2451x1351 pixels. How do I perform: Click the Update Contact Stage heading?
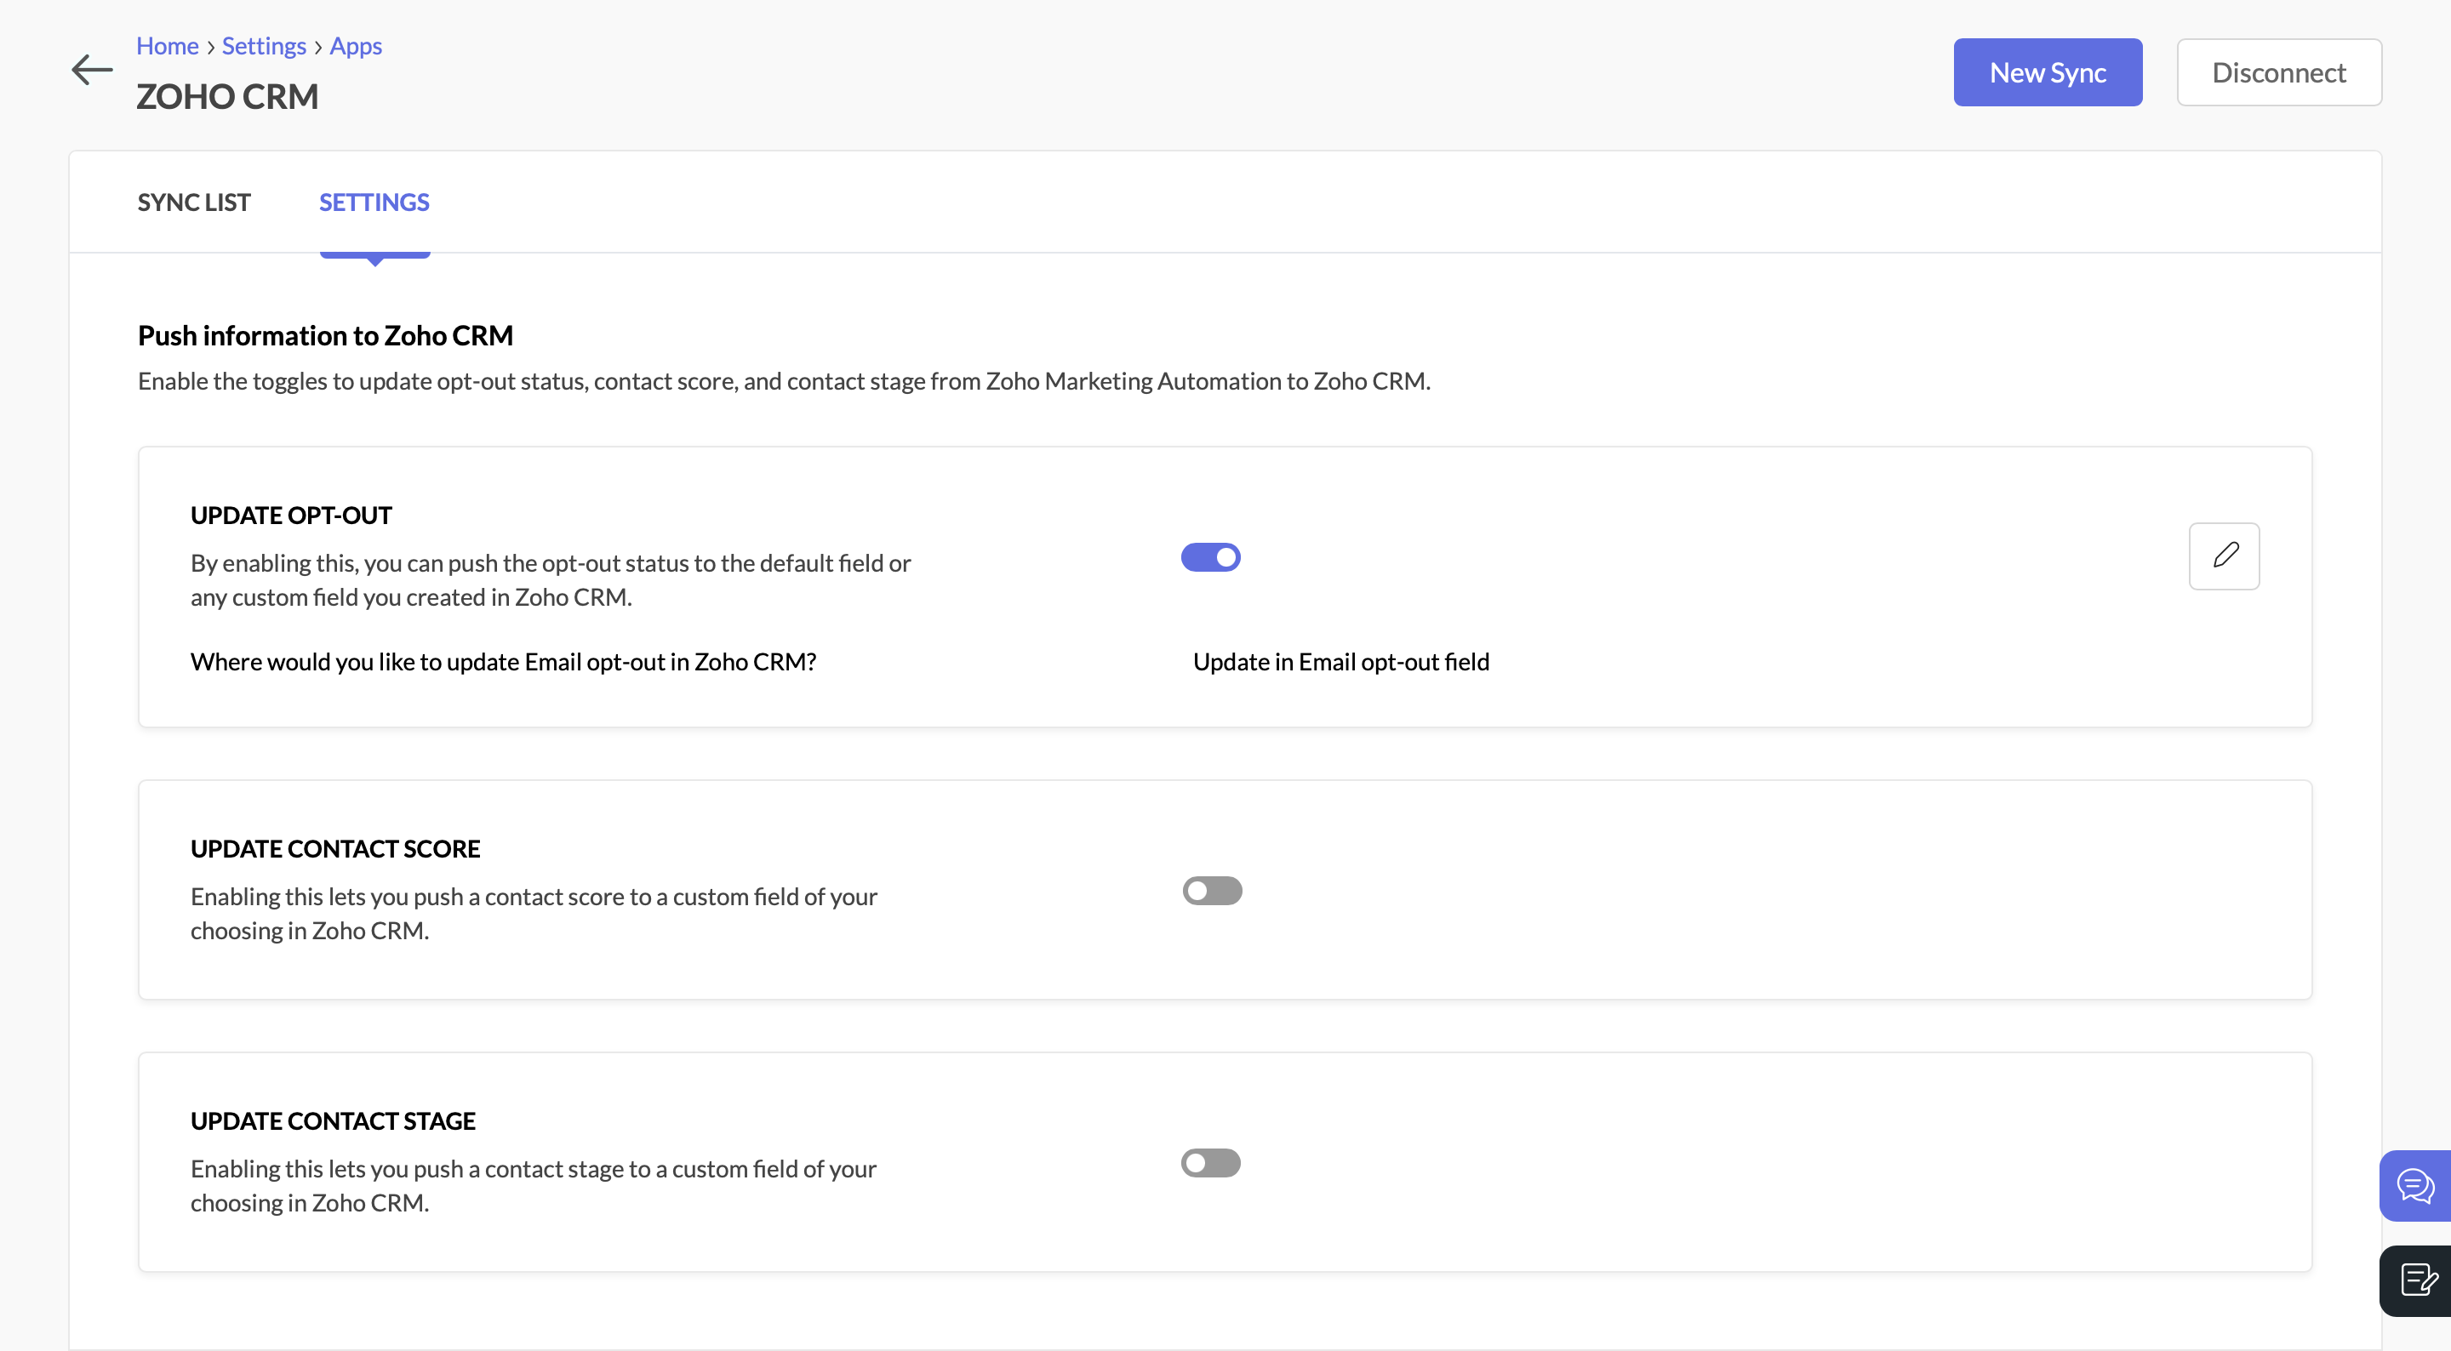pos(333,1120)
